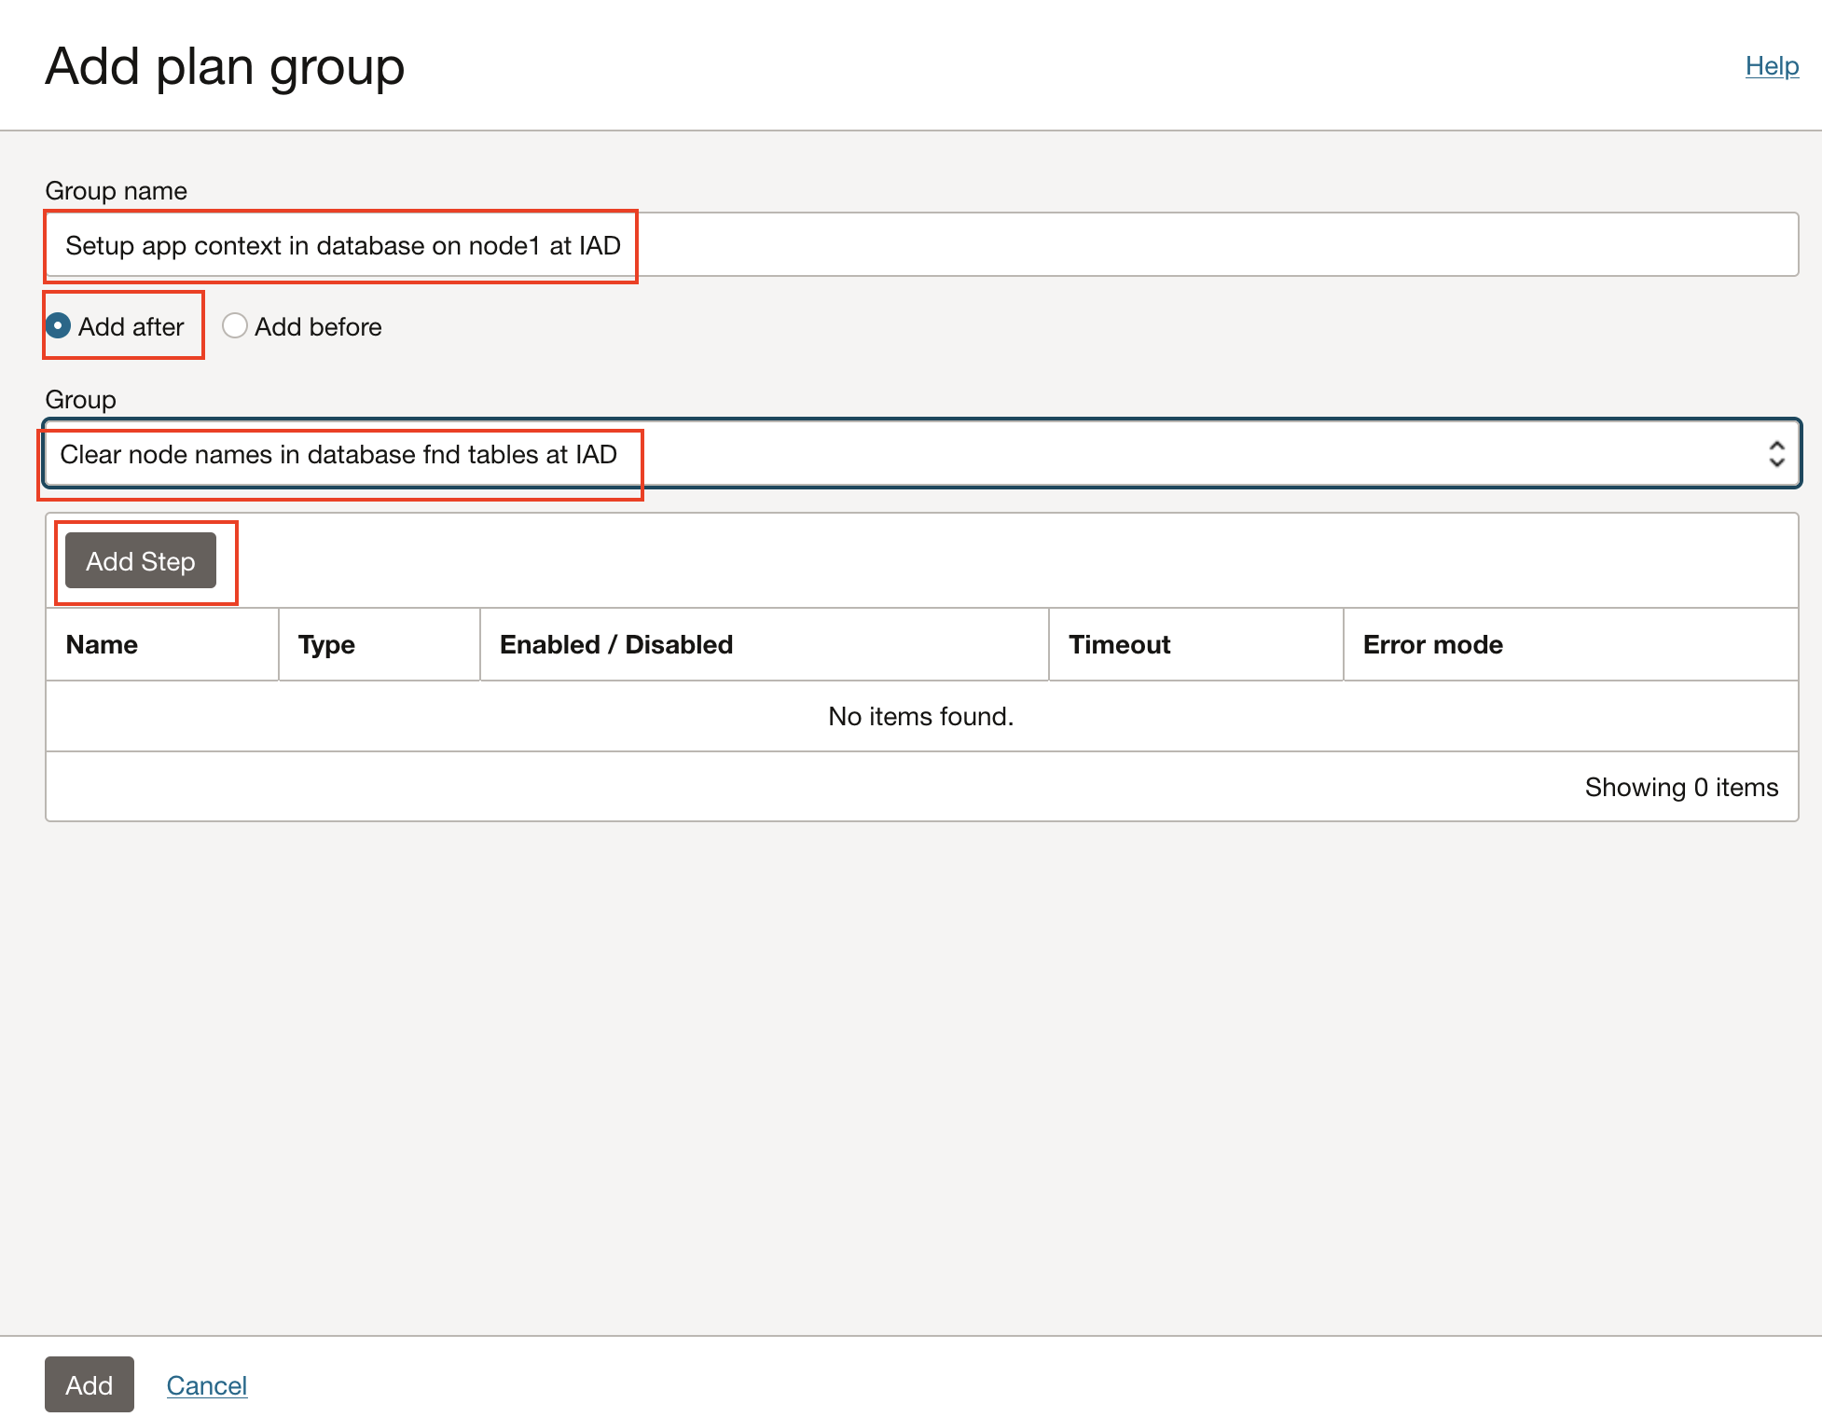Image resolution: width=1822 pixels, height=1417 pixels.
Task: Click the 'Showing 0 items' footer text
Action: tap(1680, 788)
